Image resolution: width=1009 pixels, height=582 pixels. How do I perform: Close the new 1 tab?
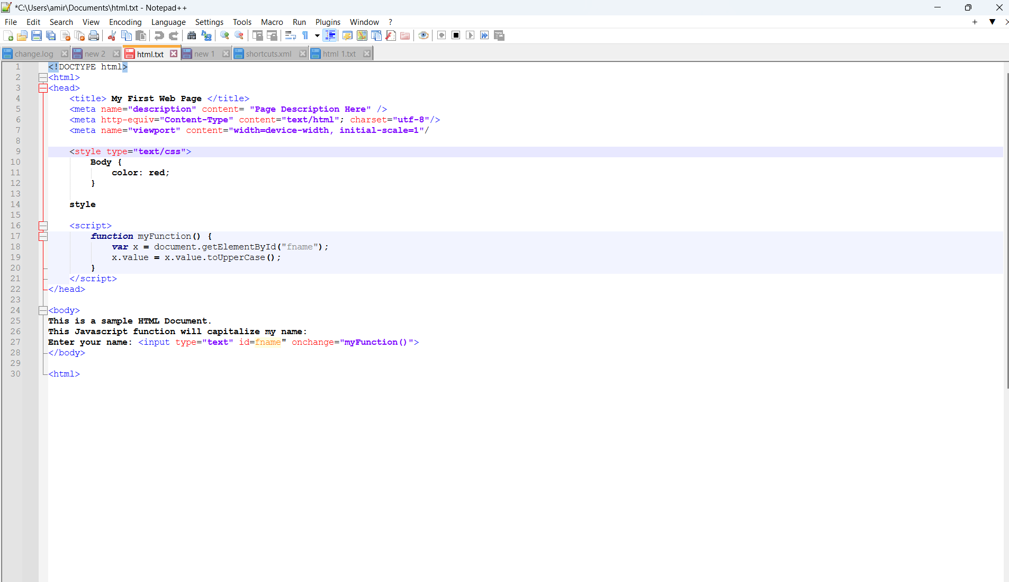pos(226,53)
